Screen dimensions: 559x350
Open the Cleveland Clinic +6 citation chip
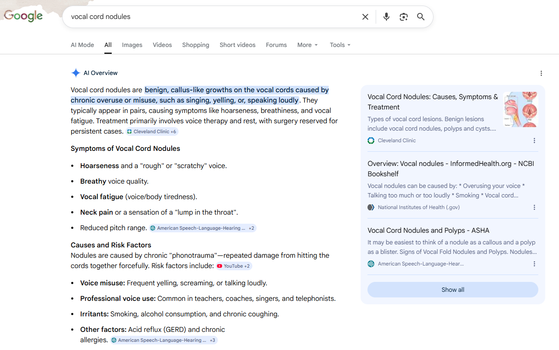[x=152, y=131]
